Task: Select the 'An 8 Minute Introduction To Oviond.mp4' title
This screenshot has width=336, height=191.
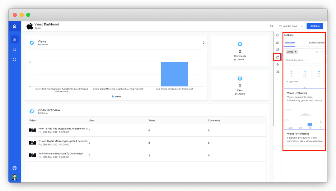Action: [x=61, y=153]
